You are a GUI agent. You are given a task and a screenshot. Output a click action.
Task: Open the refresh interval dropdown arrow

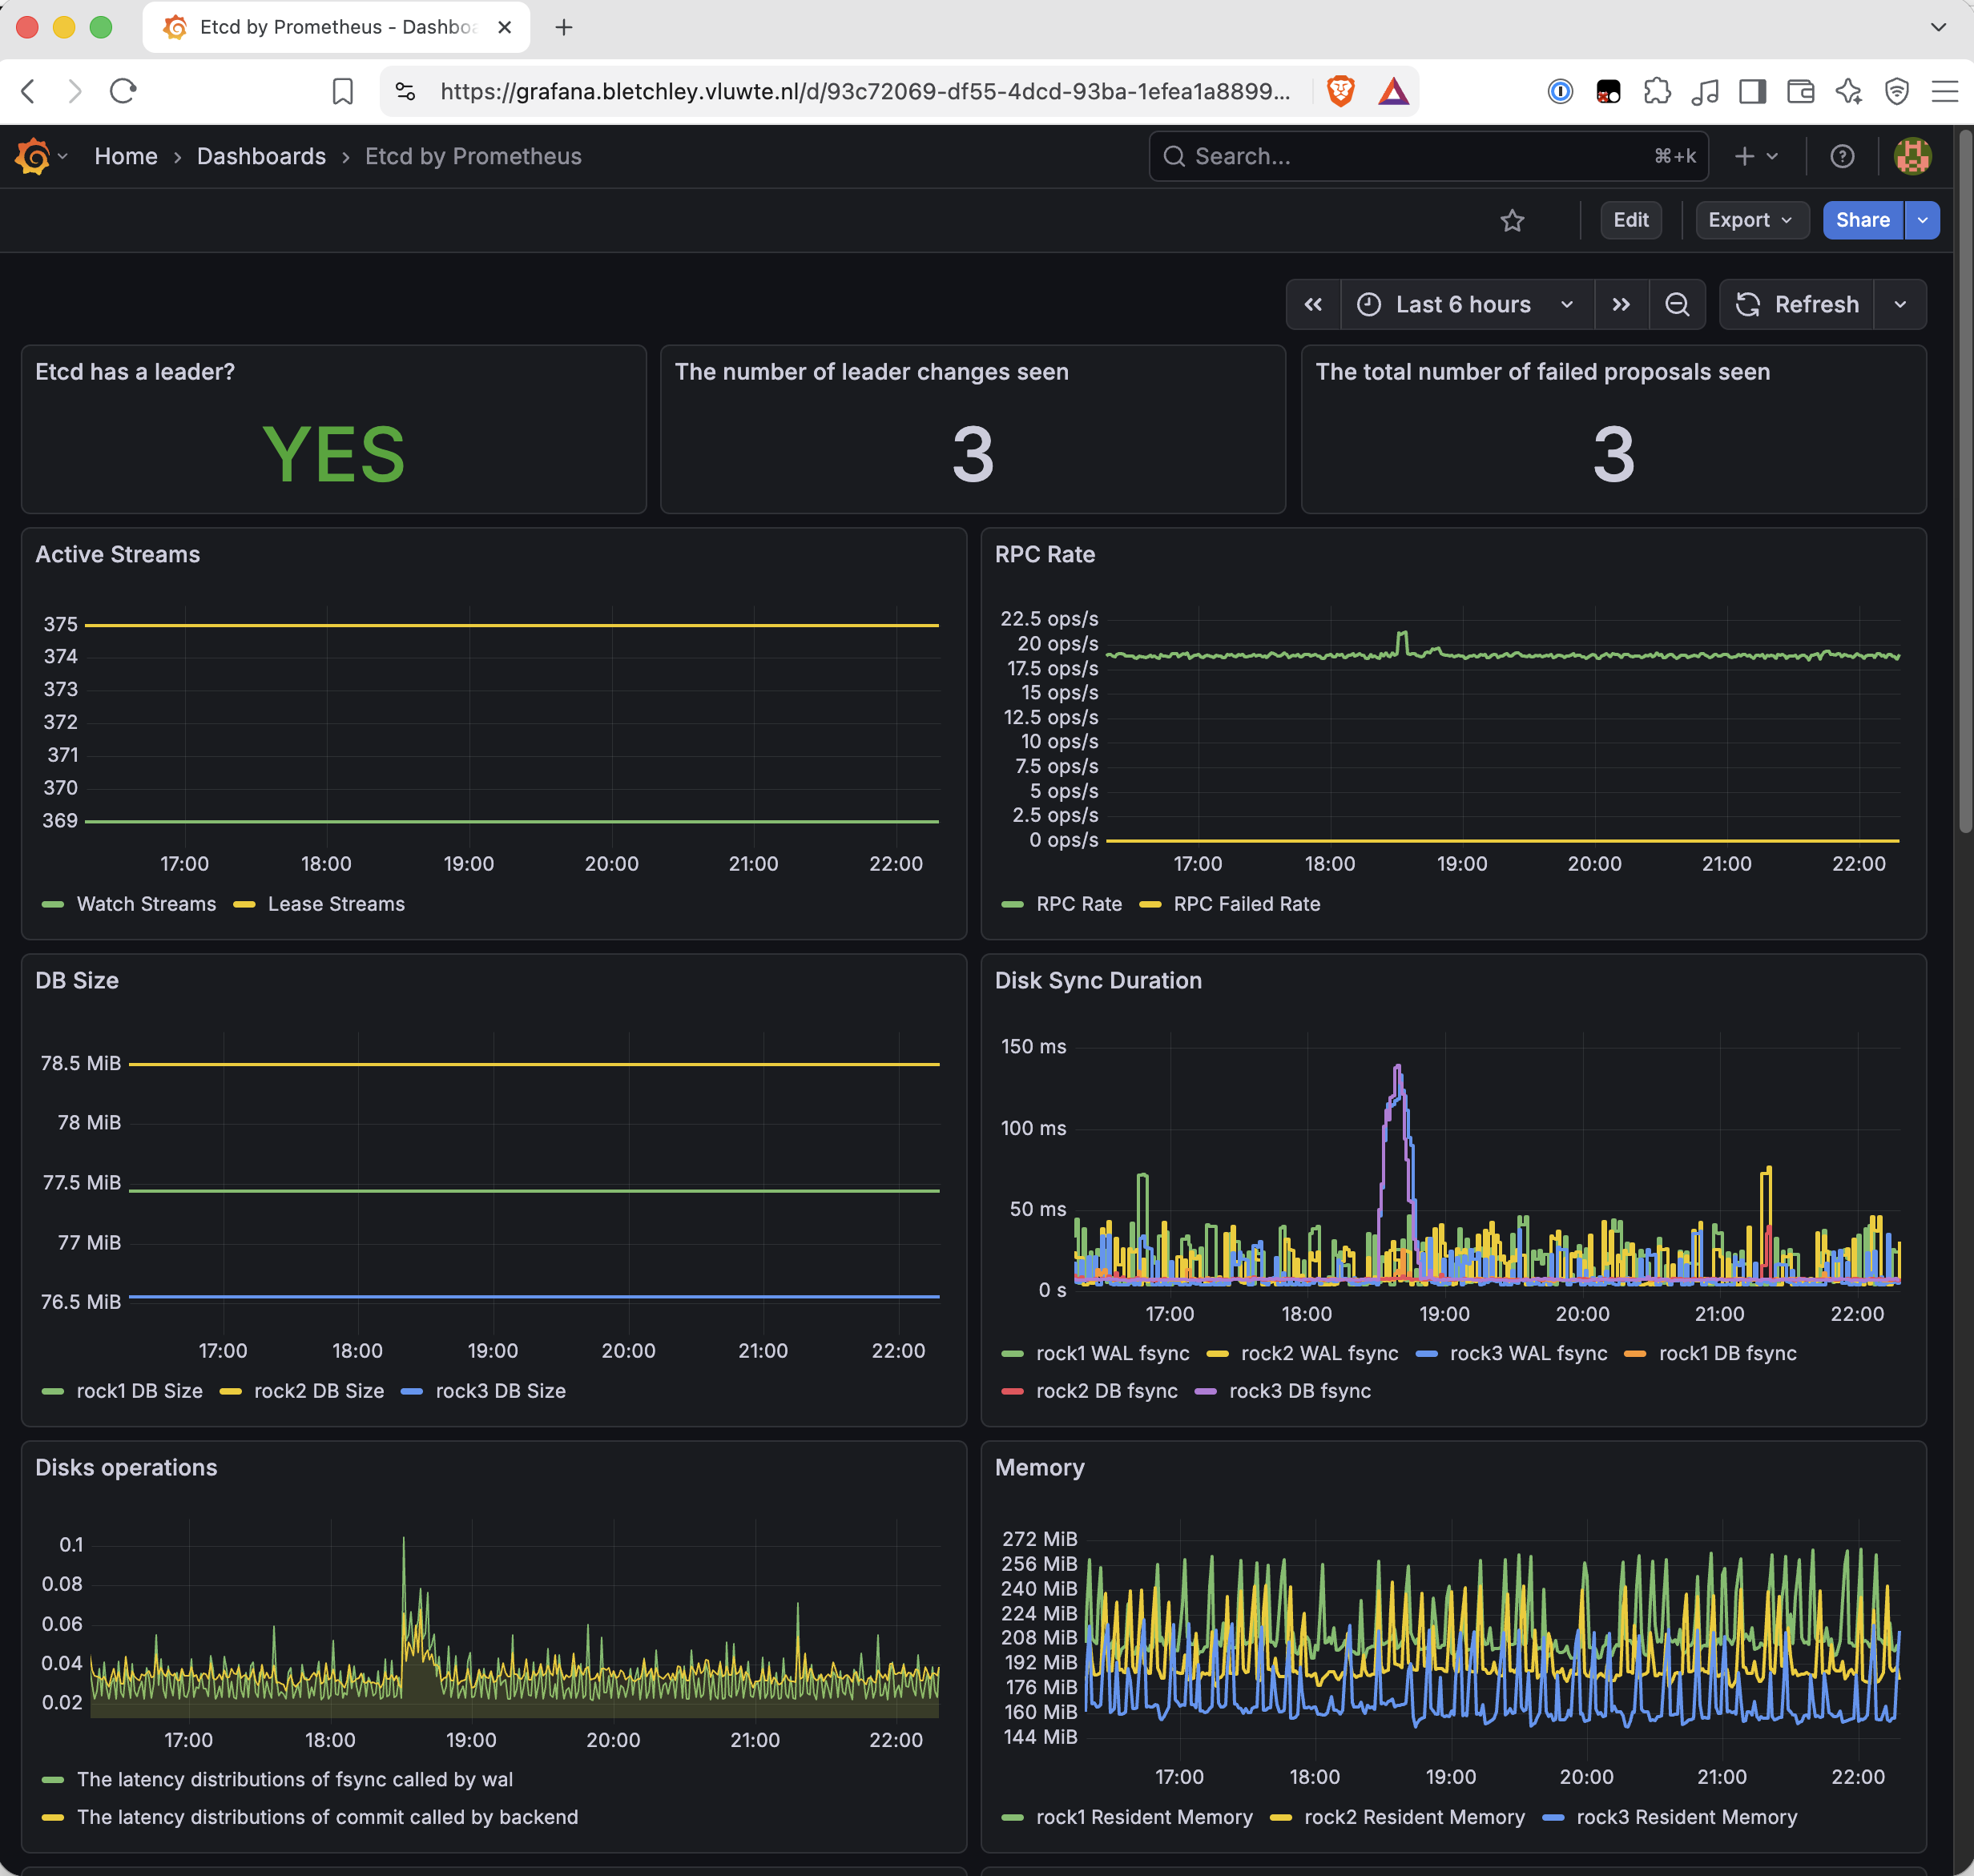point(1900,304)
